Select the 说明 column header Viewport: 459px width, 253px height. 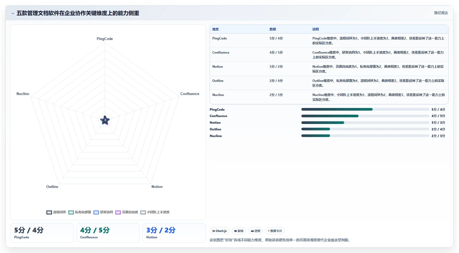(x=315, y=29)
